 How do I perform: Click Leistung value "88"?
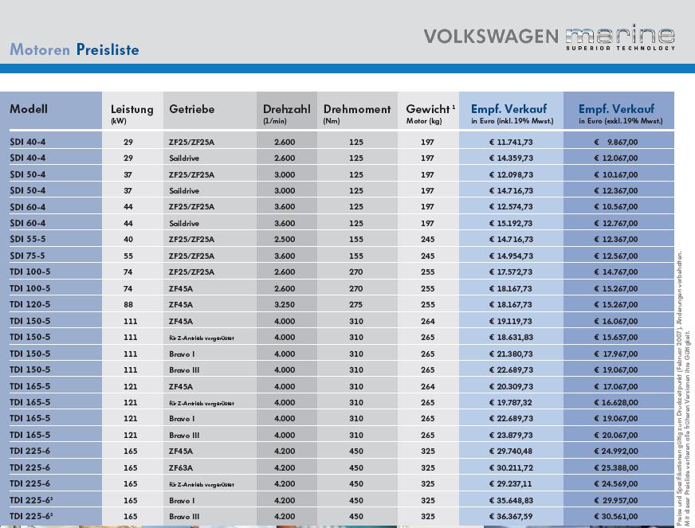tap(128, 305)
